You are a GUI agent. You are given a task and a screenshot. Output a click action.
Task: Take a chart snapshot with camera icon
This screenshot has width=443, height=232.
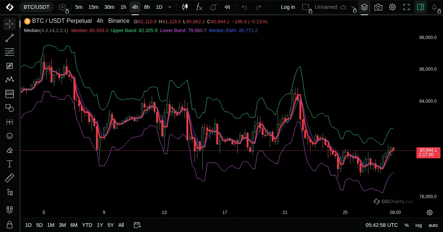[x=378, y=7]
